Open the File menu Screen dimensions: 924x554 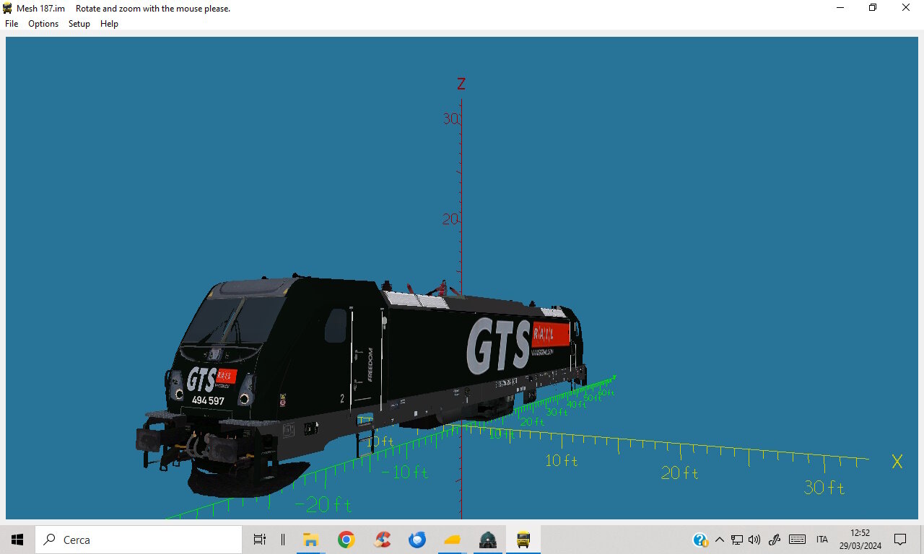[x=12, y=24]
